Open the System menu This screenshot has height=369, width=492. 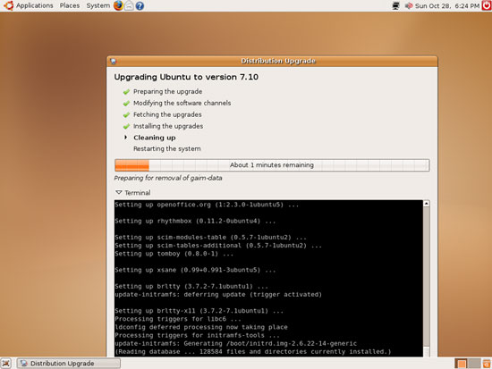[x=98, y=5]
